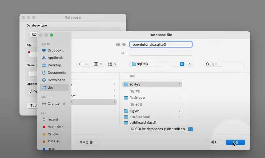This screenshot has width=265, height=158.
Task: Change to column view mode
Action: pyautogui.click(x=98, y=64)
